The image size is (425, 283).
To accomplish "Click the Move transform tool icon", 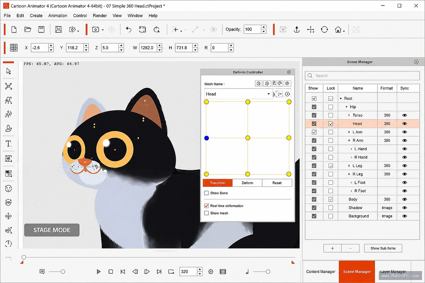I will pyautogui.click(x=311, y=30).
